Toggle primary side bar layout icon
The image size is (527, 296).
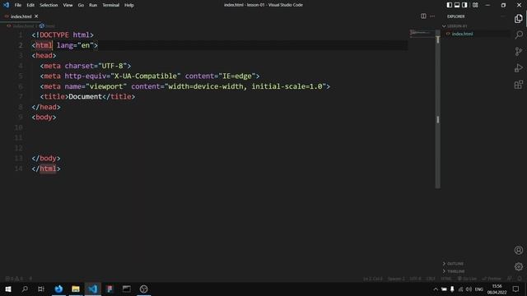[x=450, y=5]
